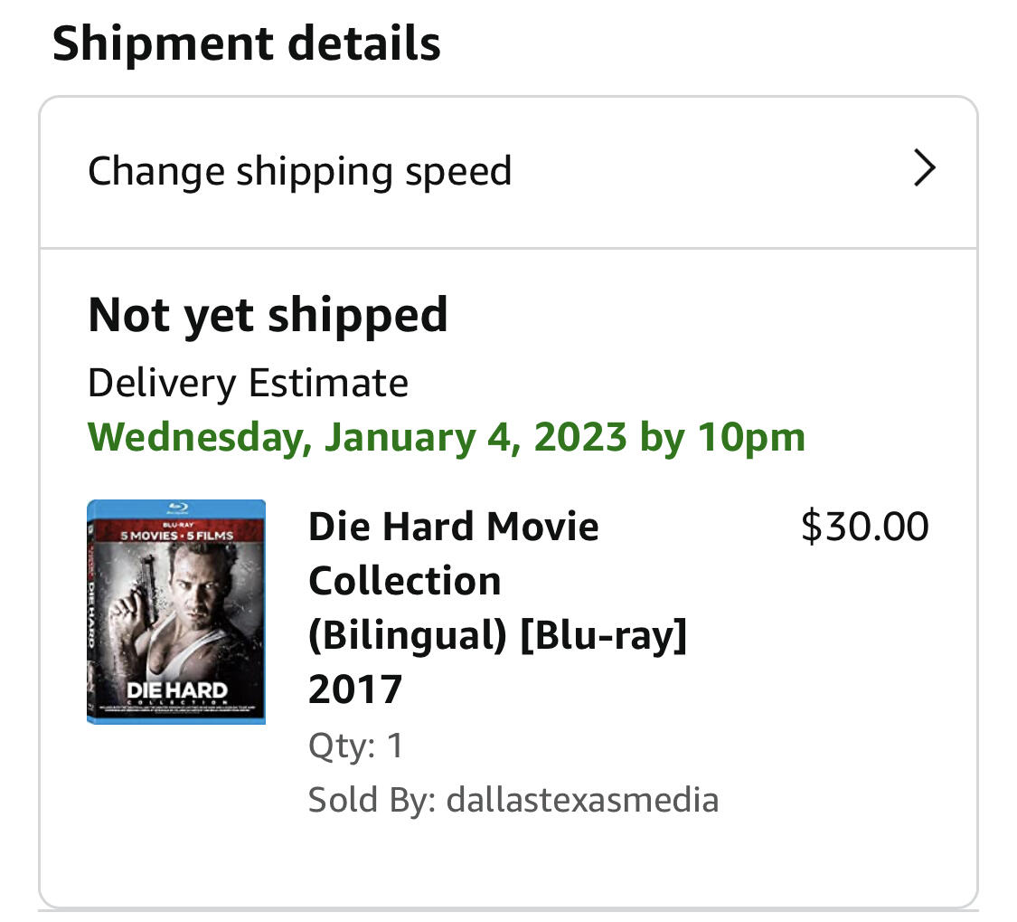Image resolution: width=1017 pixels, height=922 pixels.
Task: Click the 'Not yet shipped' status heading
Action: (268, 315)
